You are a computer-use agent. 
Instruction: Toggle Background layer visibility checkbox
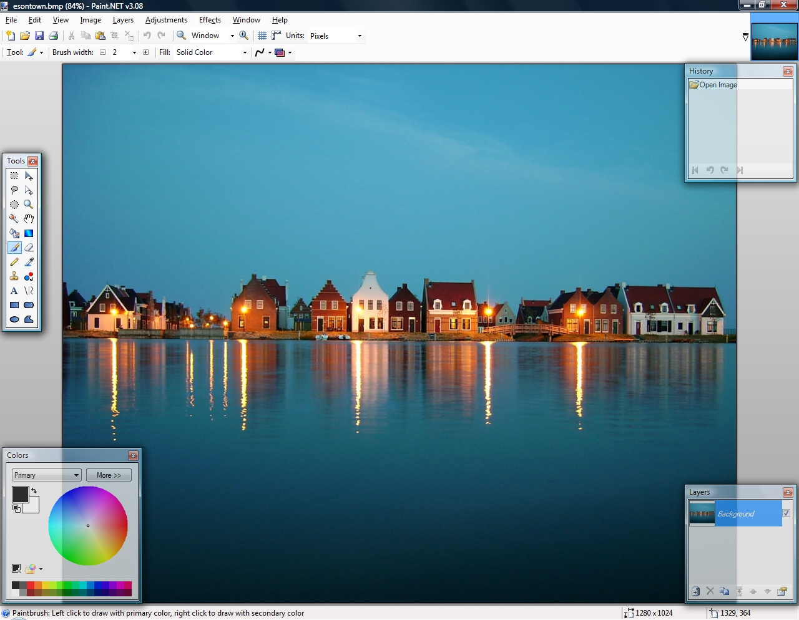click(x=786, y=513)
